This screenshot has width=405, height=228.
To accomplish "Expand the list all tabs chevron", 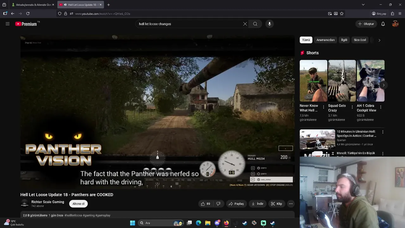I will coord(363,5).
